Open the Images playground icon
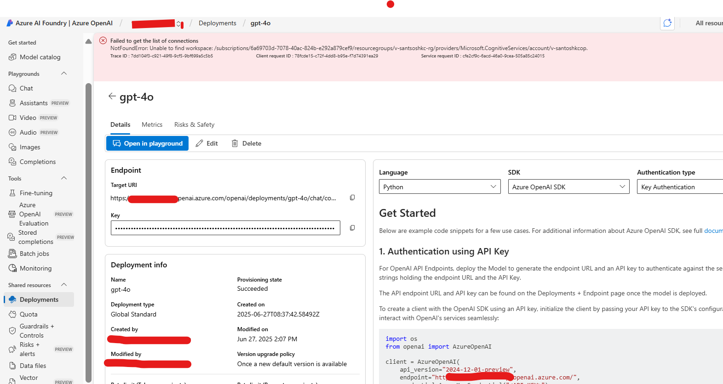This screenshot has height=384, width=723. coord(12,147)
